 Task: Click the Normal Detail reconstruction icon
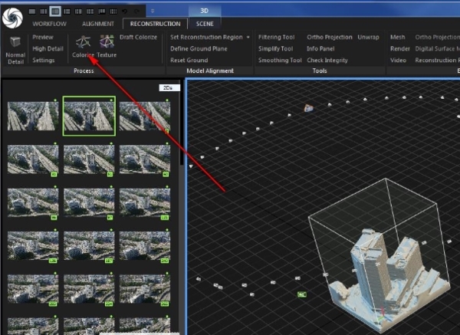15,42
